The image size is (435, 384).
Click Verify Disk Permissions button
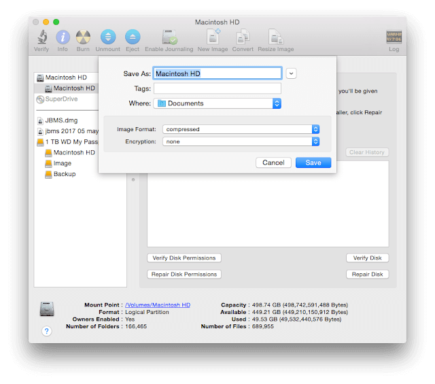184,258
